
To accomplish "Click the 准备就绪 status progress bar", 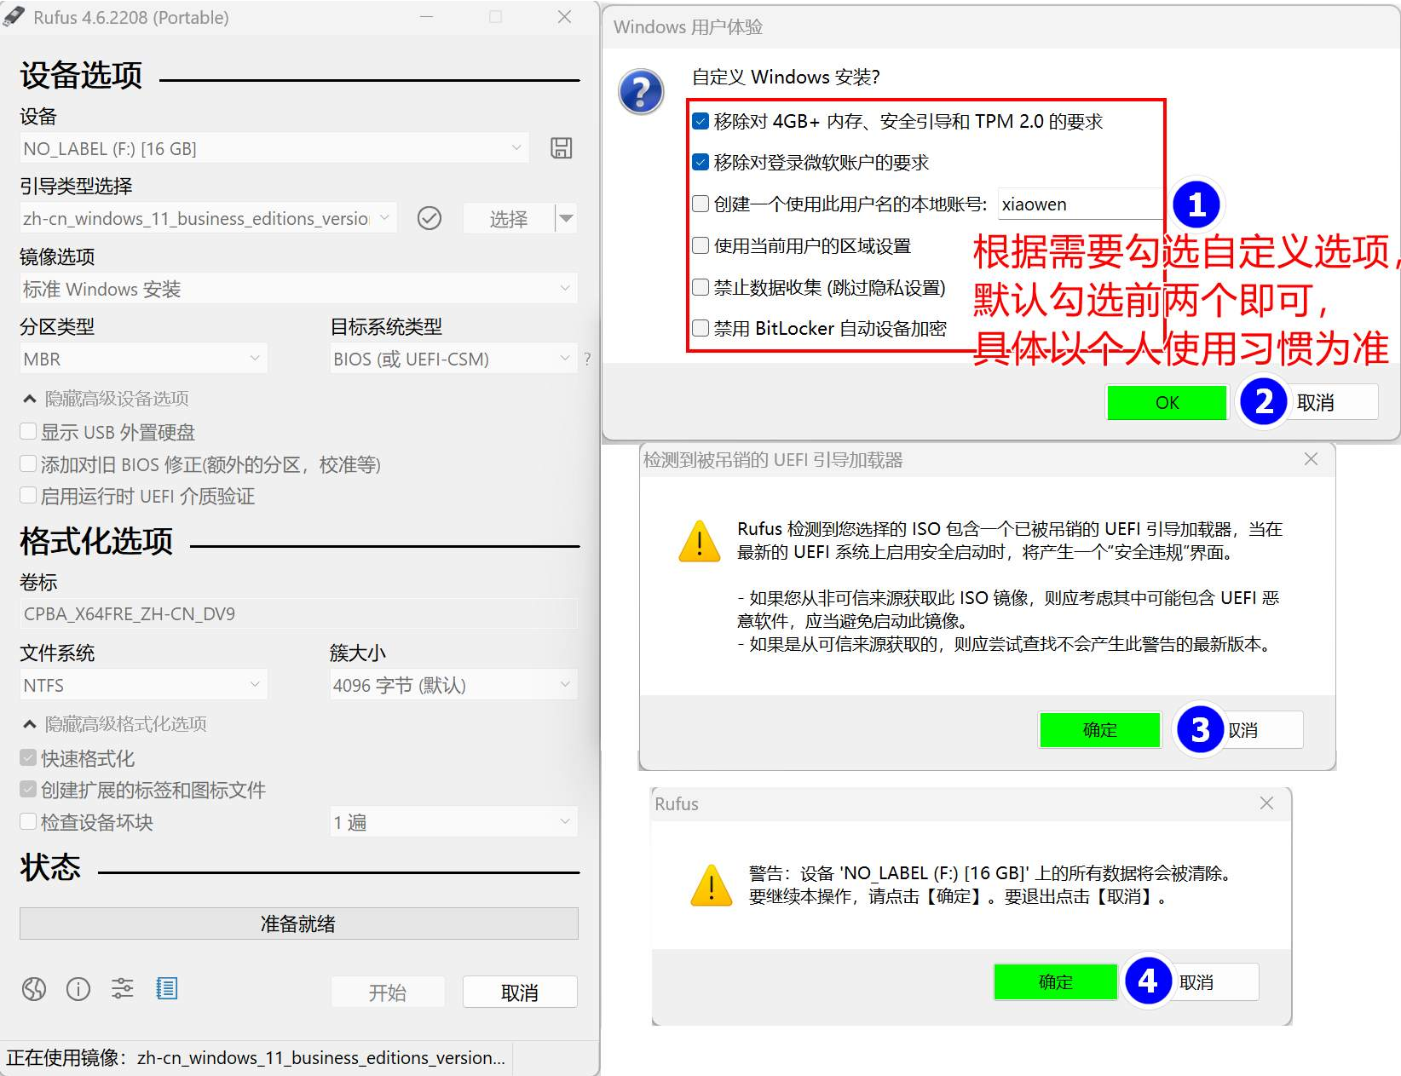I will click(298, 924).
